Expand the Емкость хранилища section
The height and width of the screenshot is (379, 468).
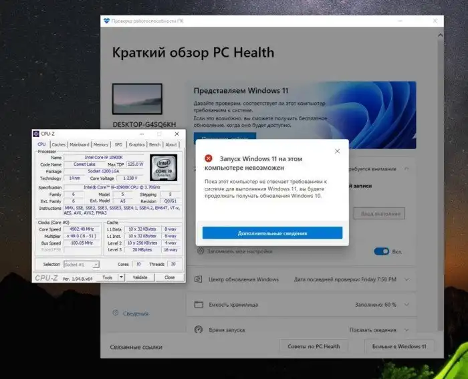408,304
